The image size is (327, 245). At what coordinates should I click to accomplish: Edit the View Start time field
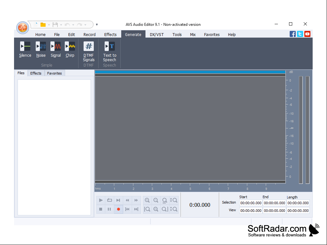(251, 211)
